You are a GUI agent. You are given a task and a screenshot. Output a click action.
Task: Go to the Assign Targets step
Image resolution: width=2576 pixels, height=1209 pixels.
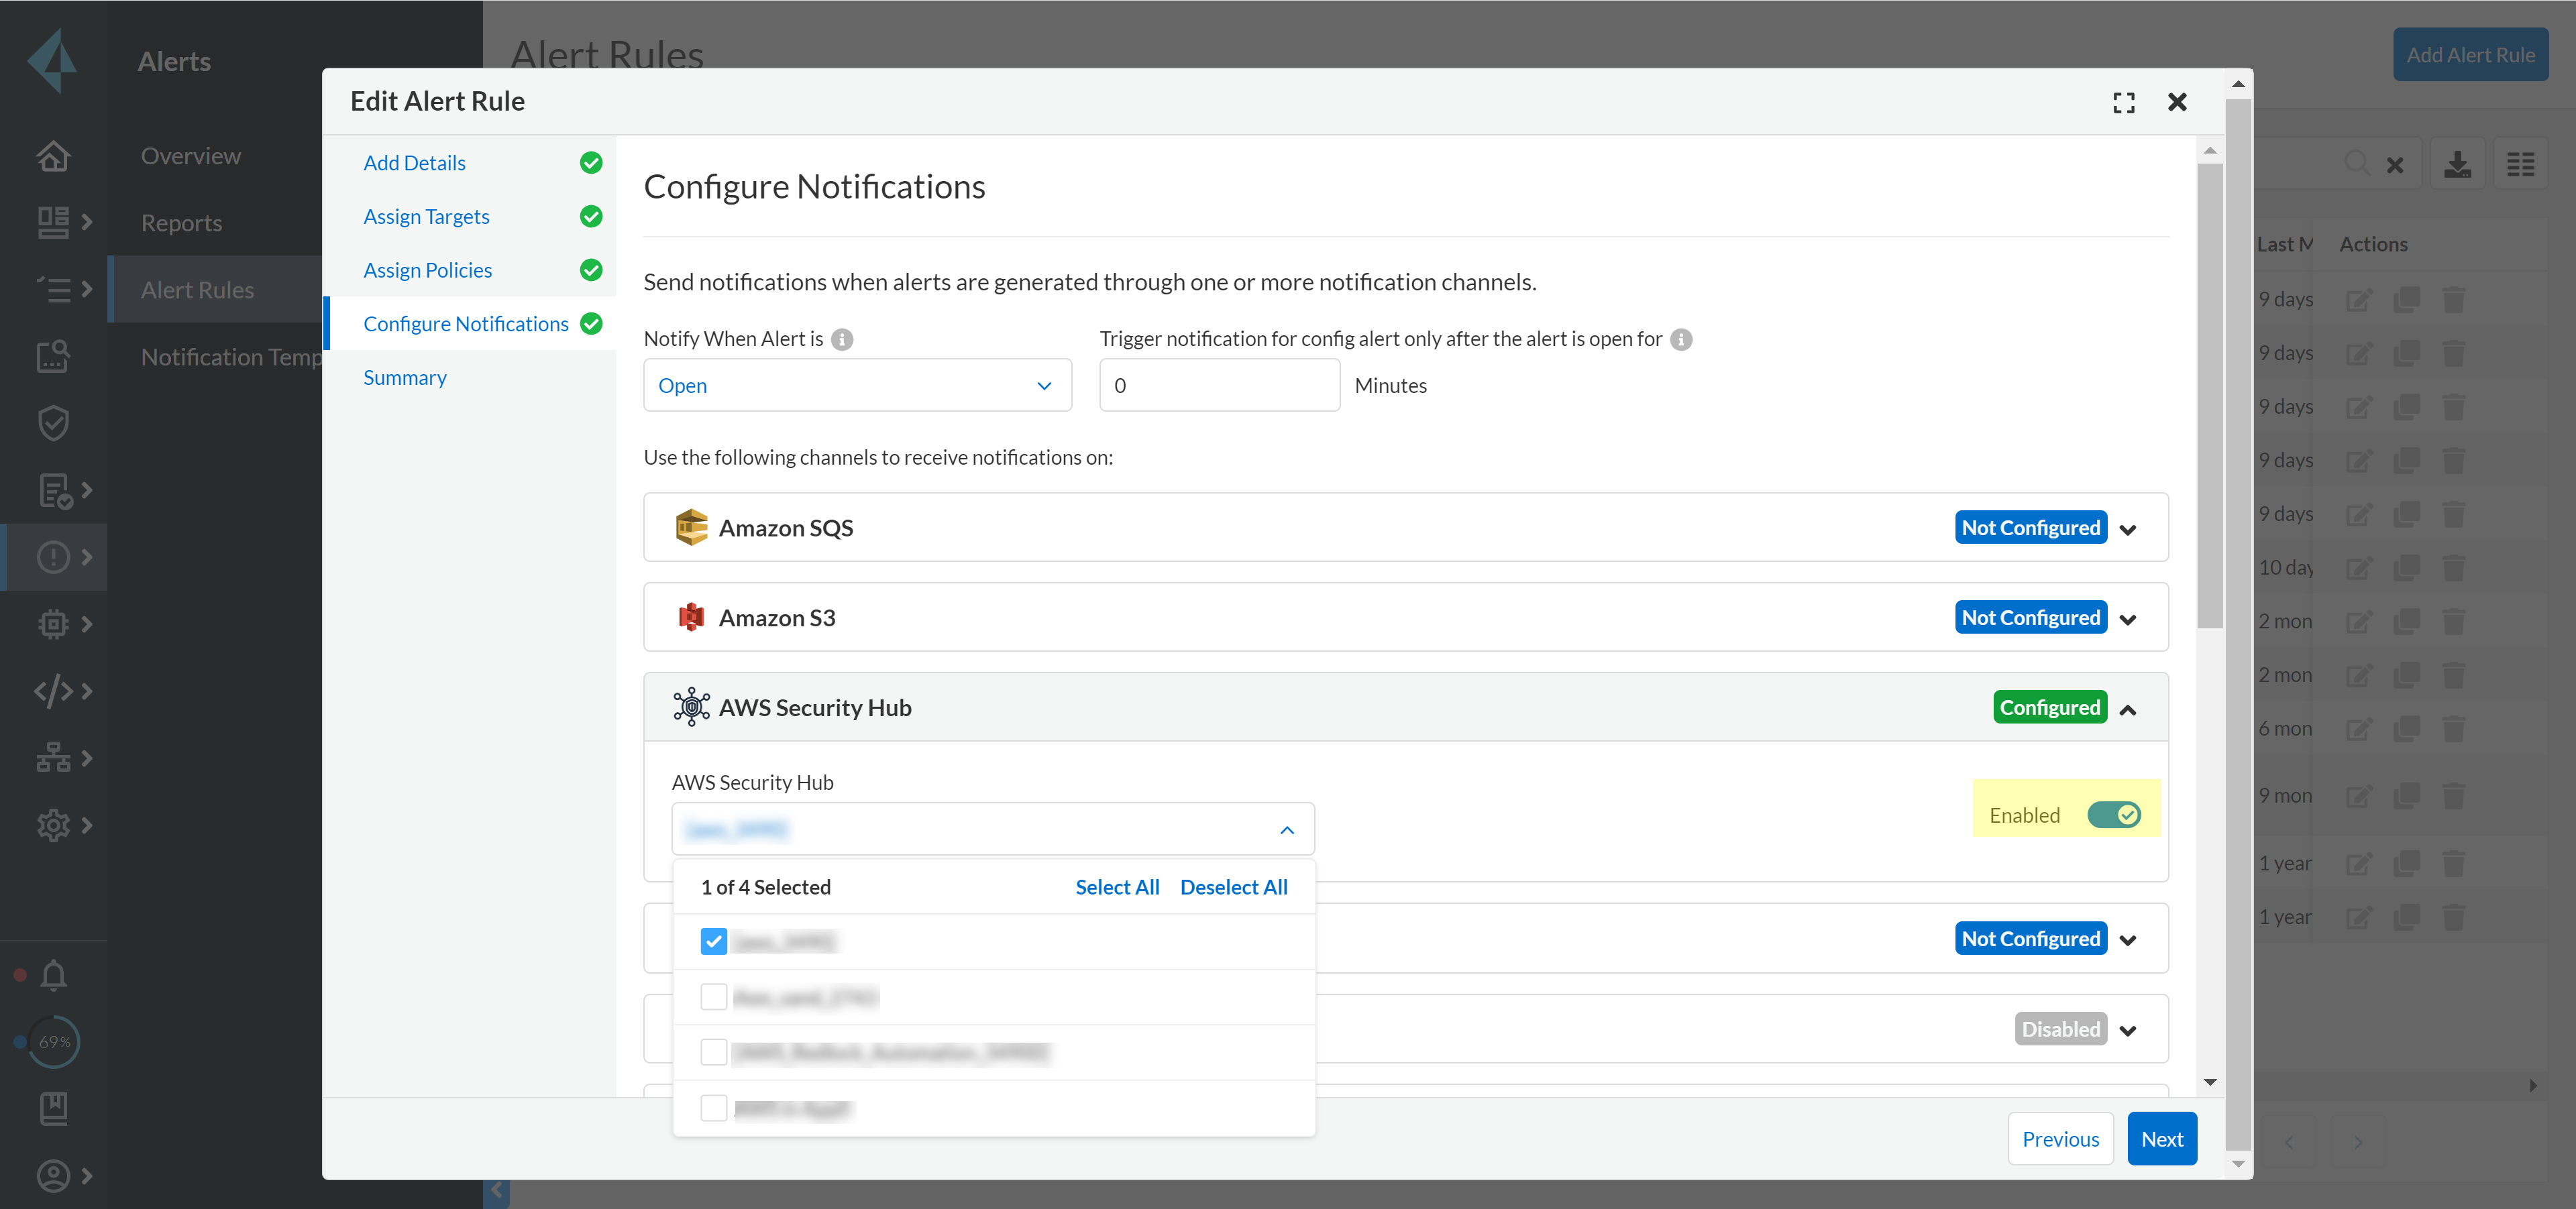click(x=426, y=217)
